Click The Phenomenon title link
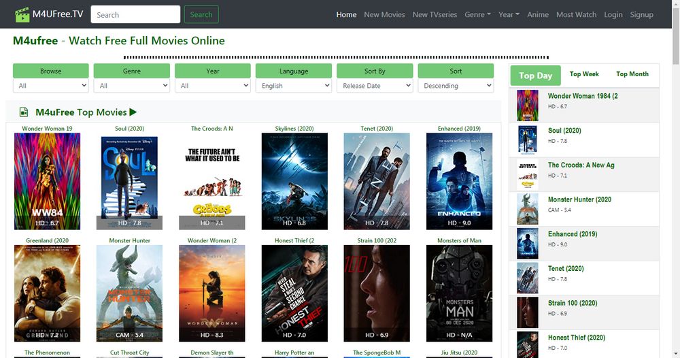680x358 pixels. (48, 353)
